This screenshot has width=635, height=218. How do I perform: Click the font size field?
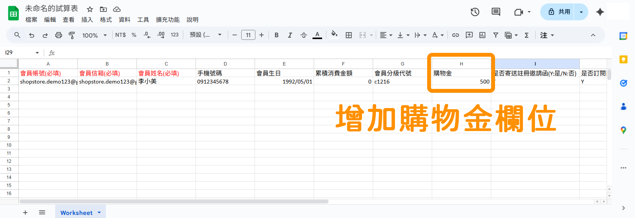click(x=248, y=35)
